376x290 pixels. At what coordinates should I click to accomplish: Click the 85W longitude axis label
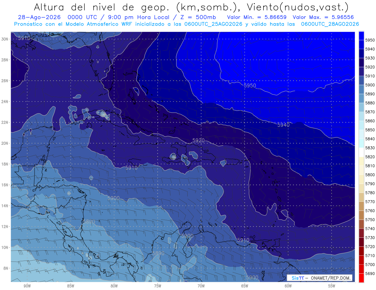tap(70, 286)
